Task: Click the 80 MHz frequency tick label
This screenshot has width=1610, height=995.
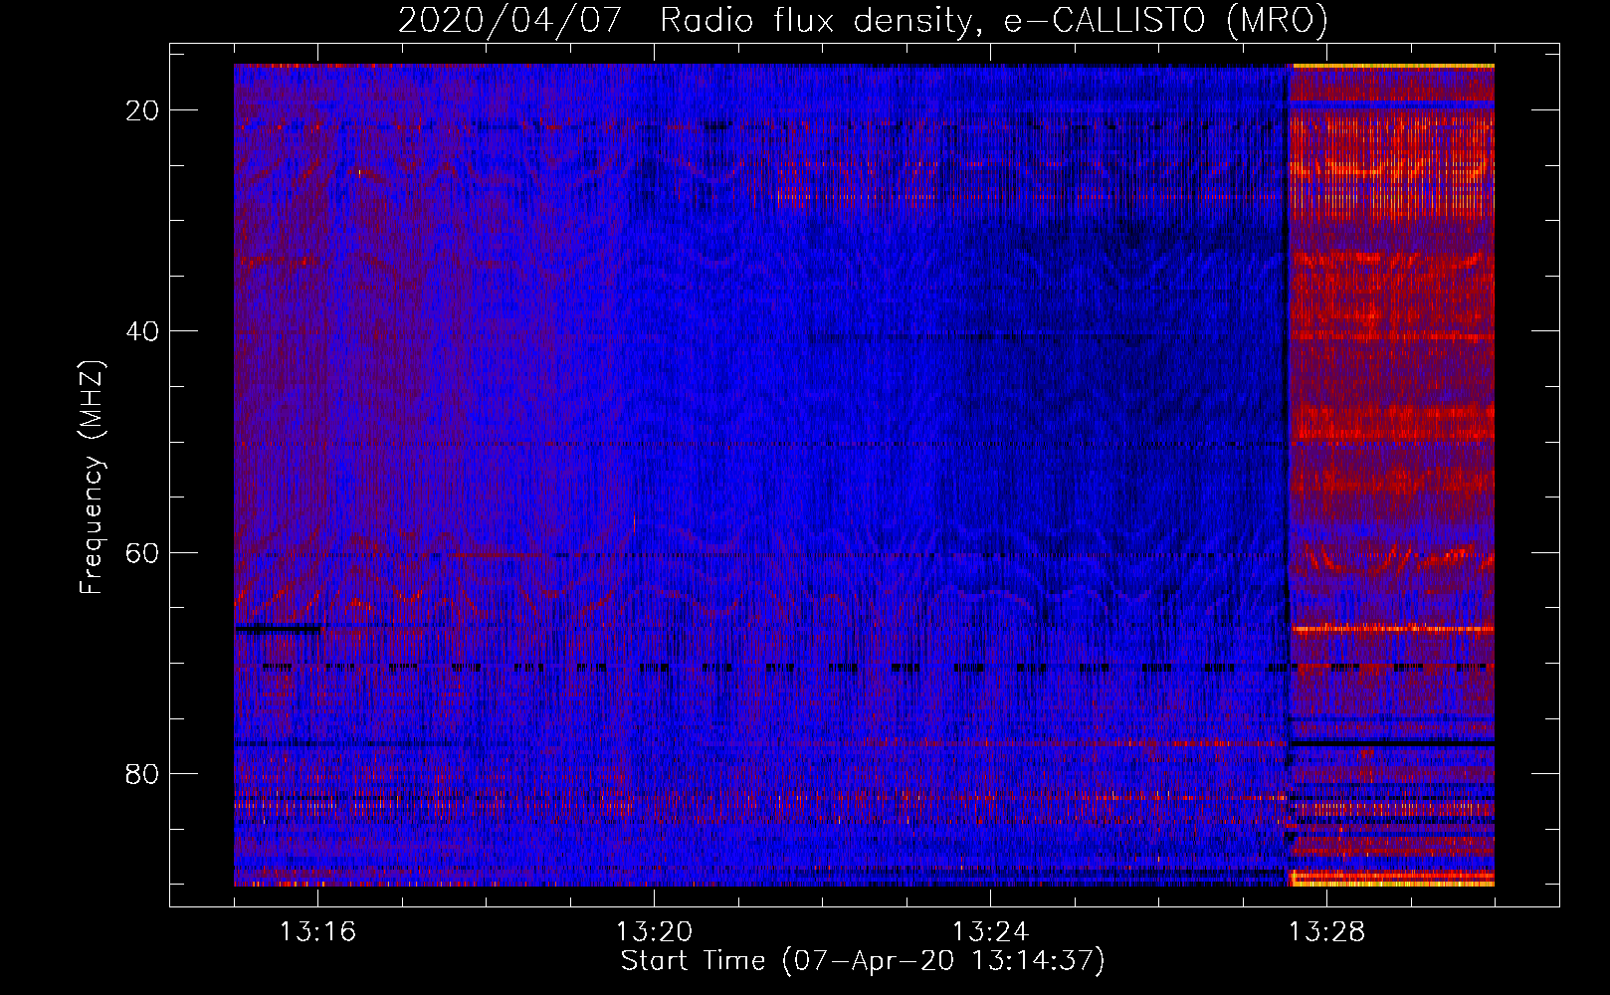Action: pos(142,774)
